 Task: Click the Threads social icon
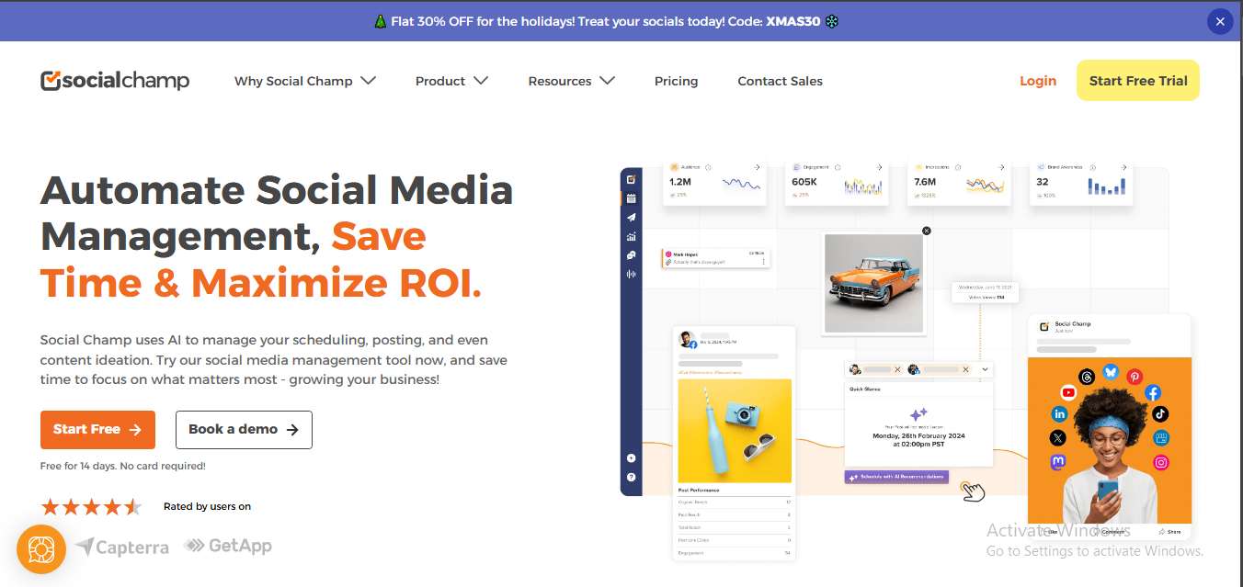click(x=1087, y=377)
